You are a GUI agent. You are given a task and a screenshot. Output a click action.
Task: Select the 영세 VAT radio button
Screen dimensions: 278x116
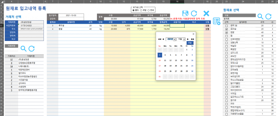148,10
